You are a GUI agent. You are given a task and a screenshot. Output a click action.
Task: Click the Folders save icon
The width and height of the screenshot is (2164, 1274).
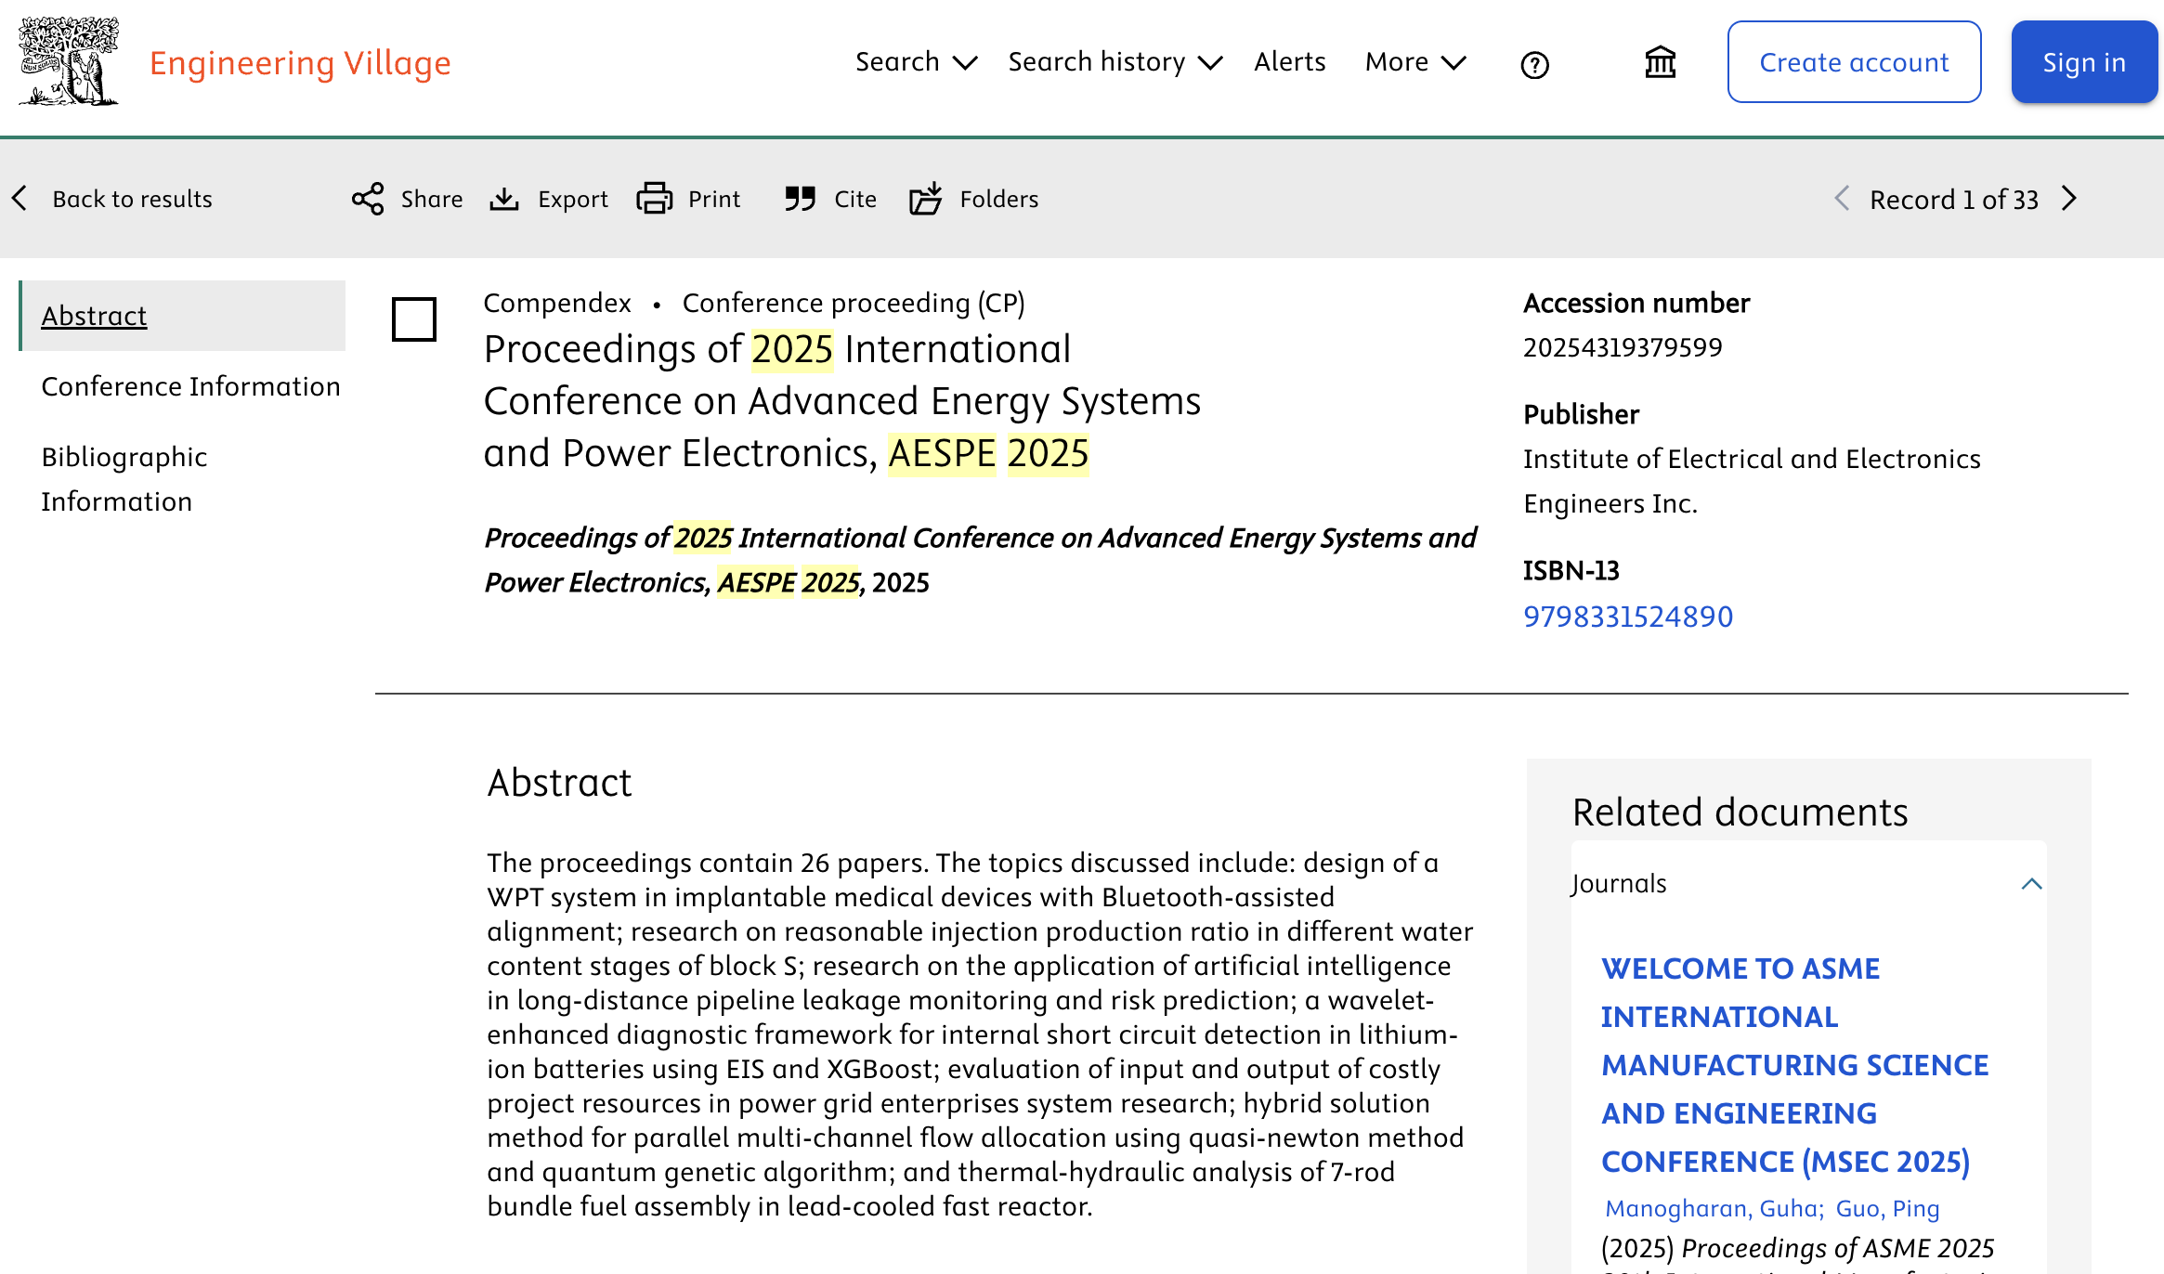tap(926, 199)
